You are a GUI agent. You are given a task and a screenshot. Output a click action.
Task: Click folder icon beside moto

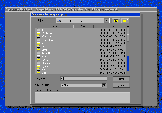(x=38, y=69)
